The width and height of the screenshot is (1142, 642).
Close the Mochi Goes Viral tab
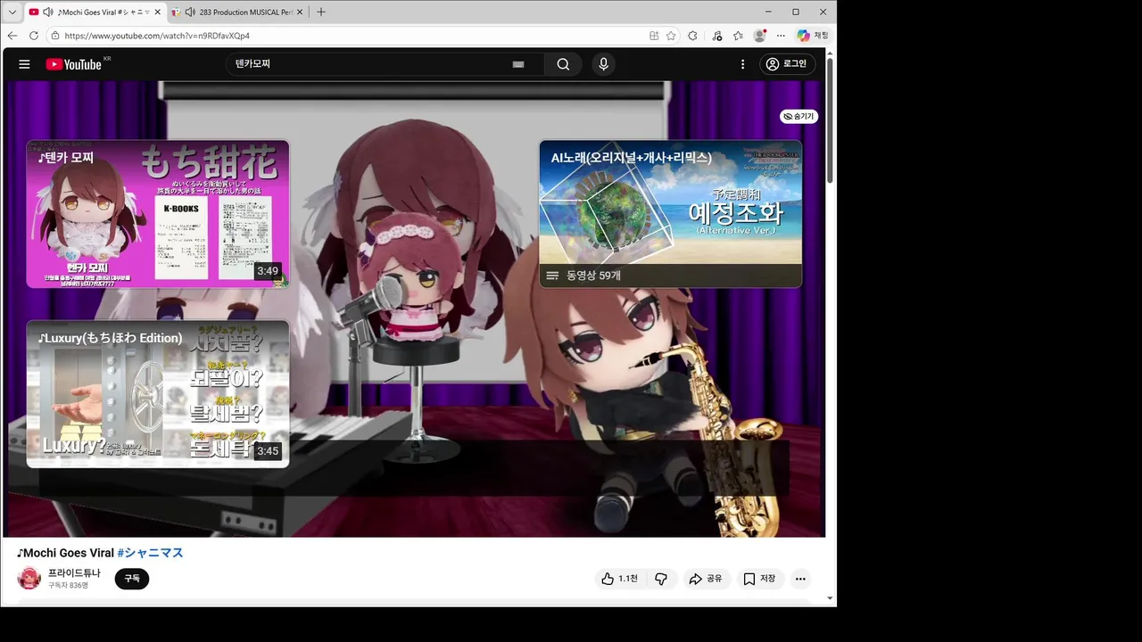pyautogui.click(x=158, y=12)
